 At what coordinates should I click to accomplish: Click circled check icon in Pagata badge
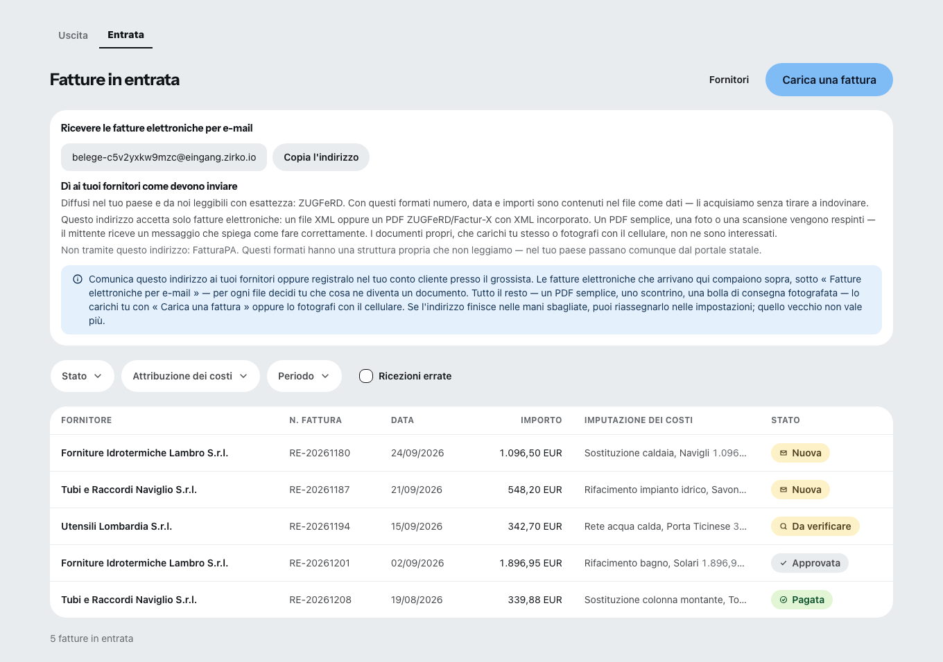coord(784,600)
